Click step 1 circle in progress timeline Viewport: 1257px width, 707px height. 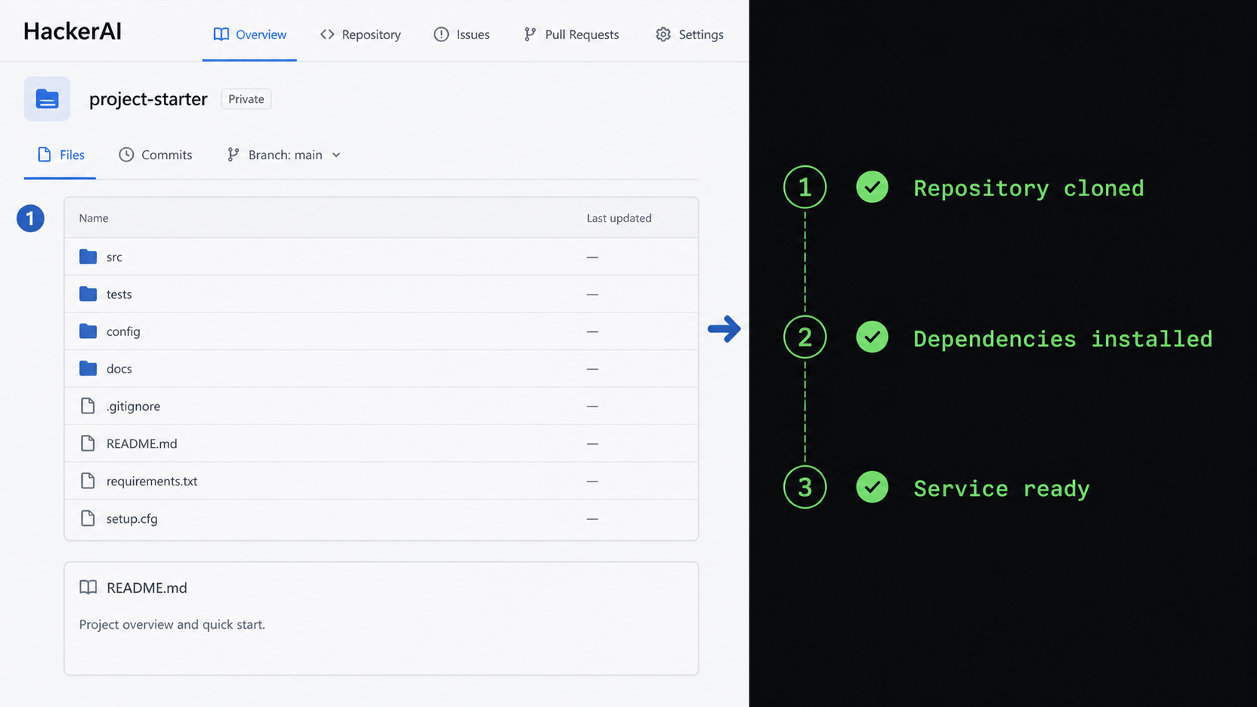point(804,187)
